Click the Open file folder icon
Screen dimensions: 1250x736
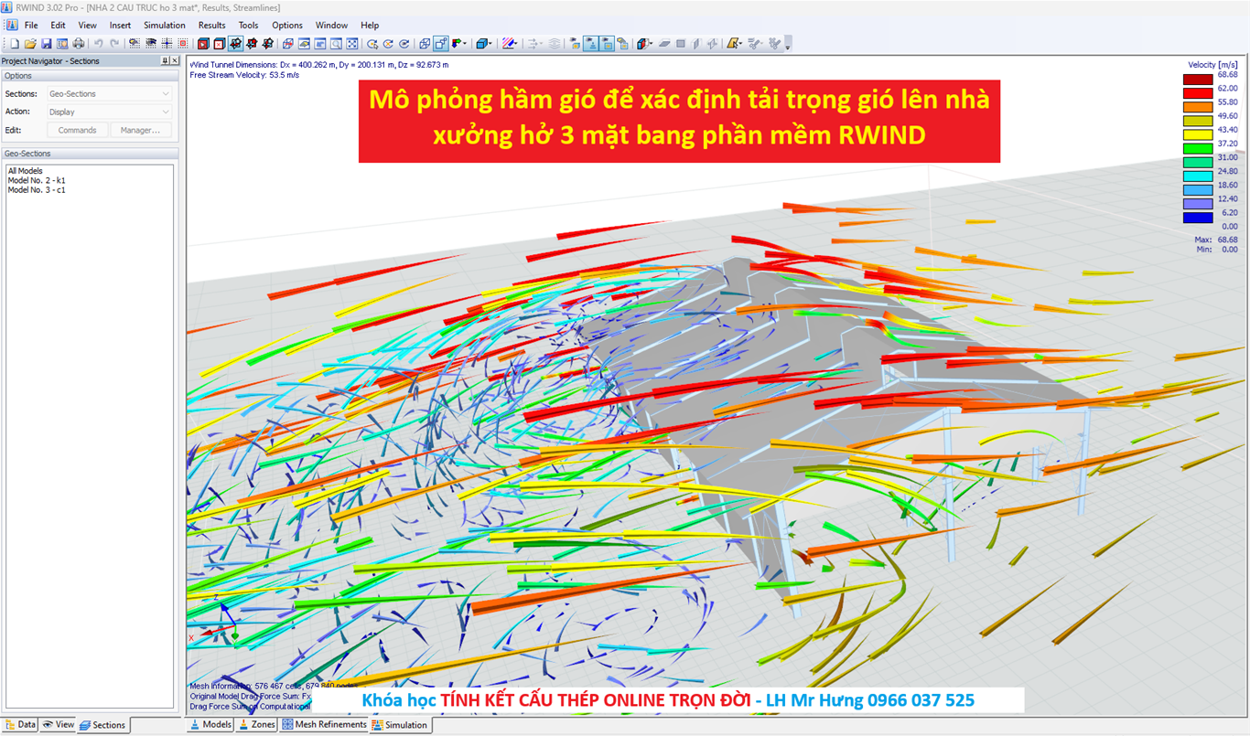pyautogui.click(x=30, y=43)
